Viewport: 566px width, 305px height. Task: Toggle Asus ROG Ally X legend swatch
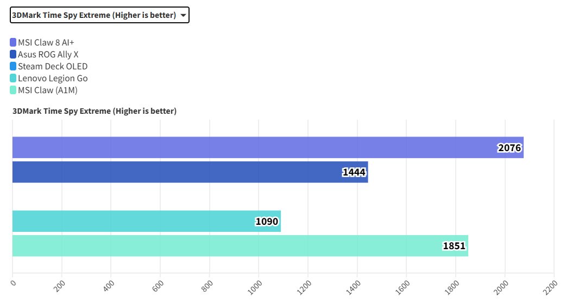click(13, 54)
